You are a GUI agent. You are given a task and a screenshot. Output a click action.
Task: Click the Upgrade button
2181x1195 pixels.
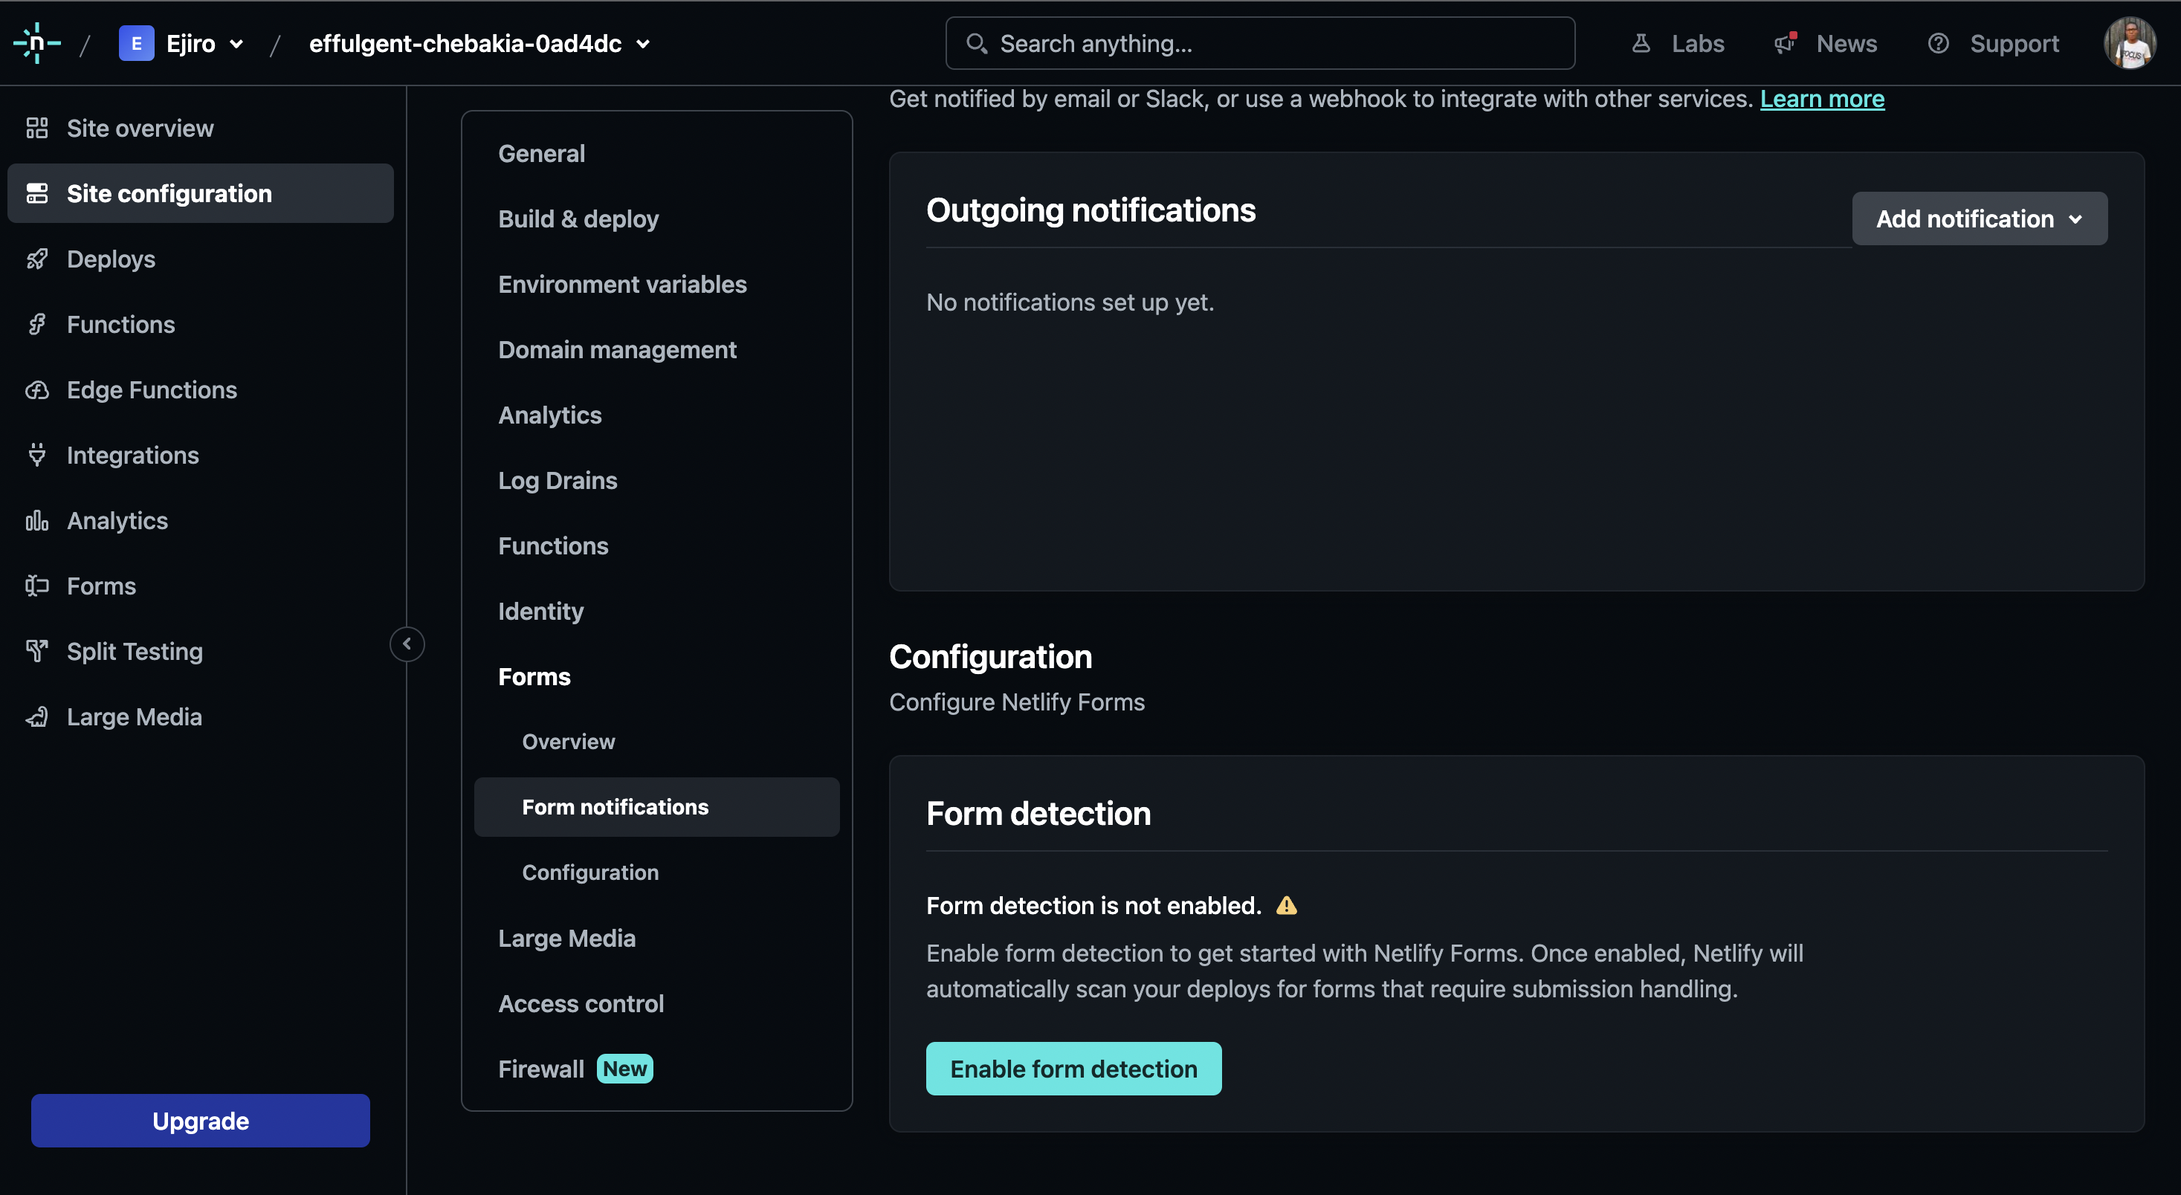point(201,1121)
